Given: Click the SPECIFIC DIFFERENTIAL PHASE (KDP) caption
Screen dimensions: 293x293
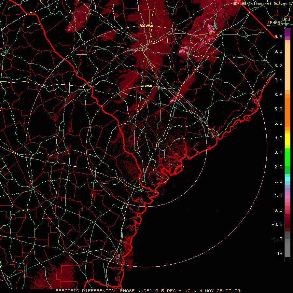Looking at the screenshot, I should pyautogui.click(x=105, y=291).
